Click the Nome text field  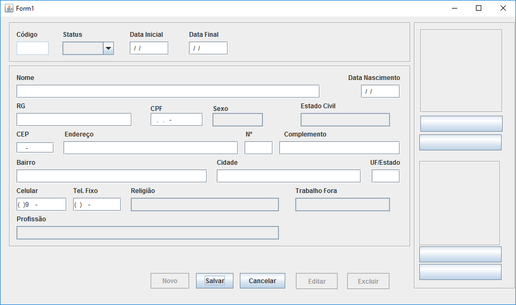coord(168,91)
